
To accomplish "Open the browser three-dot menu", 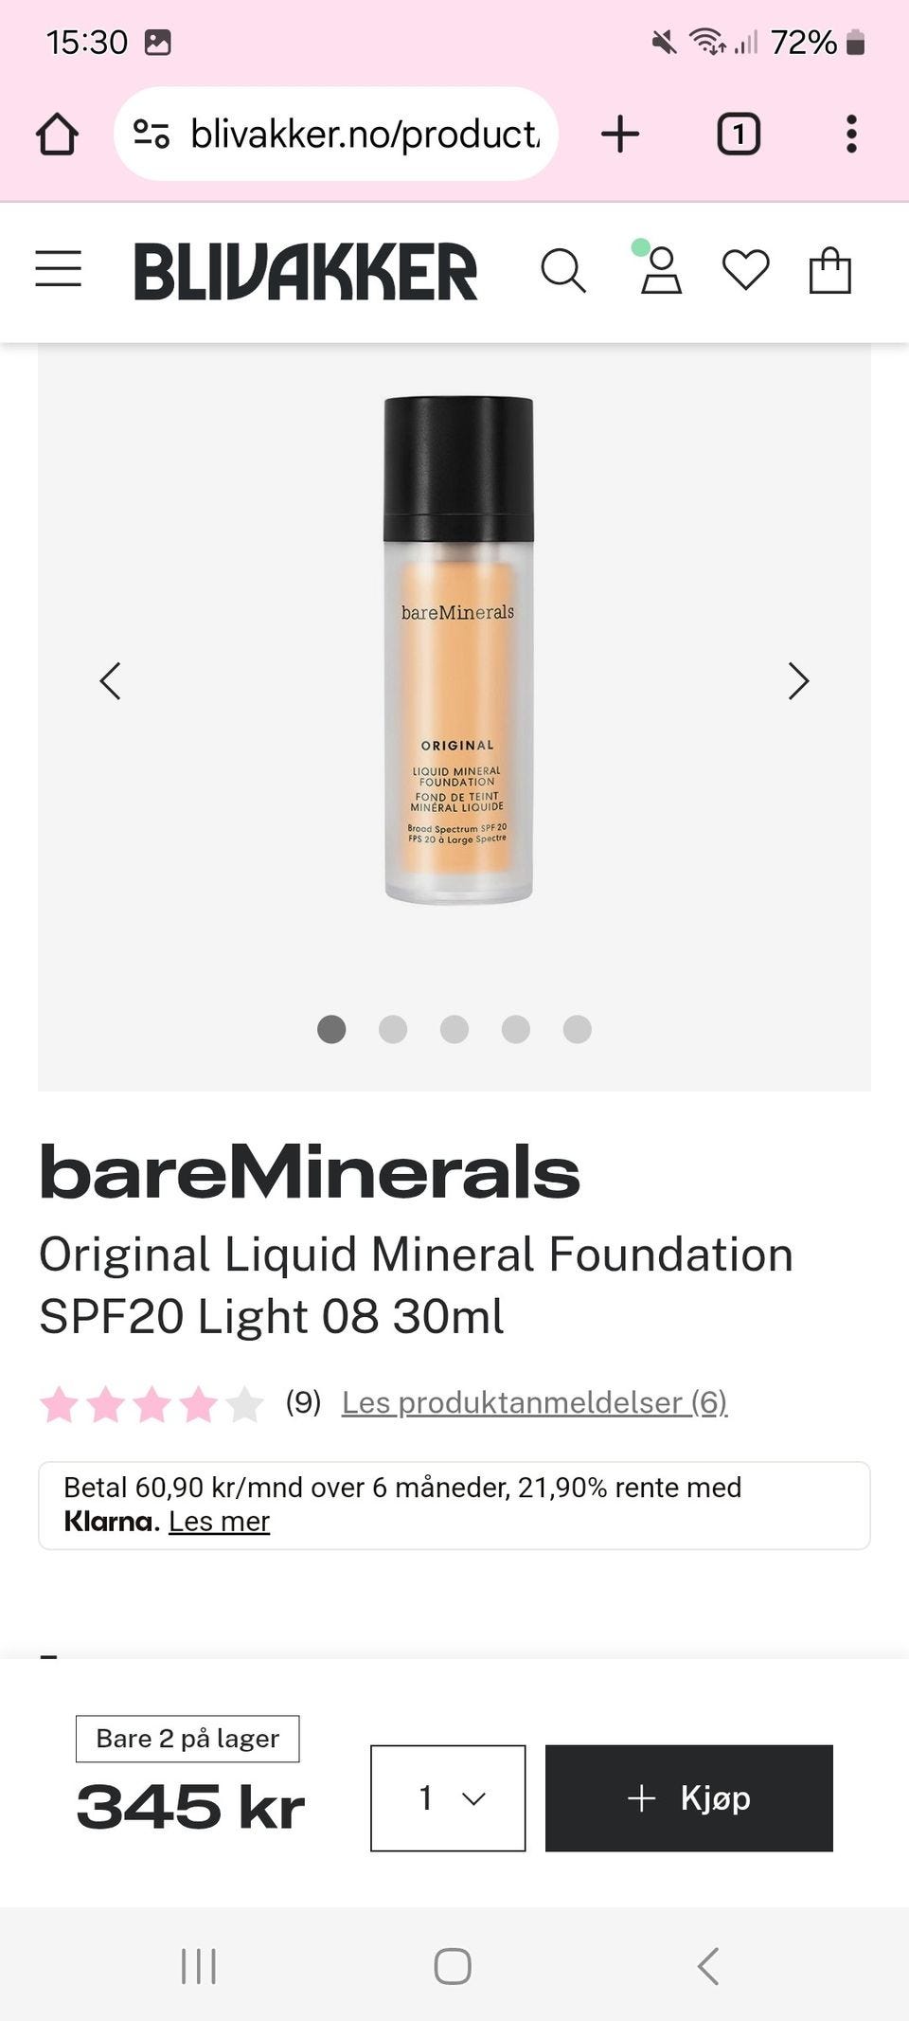I will point(851,134).
